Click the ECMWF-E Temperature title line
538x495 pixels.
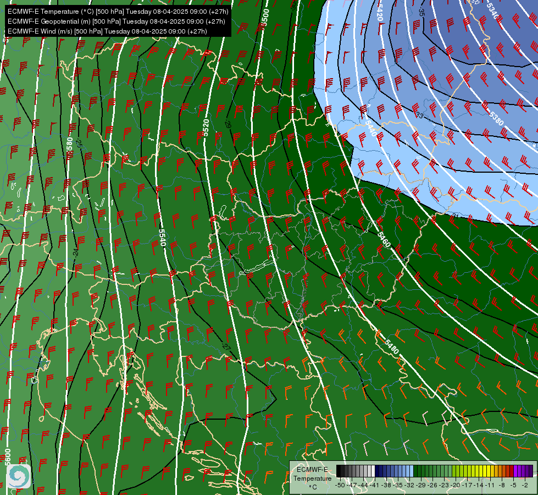(118, 12)
